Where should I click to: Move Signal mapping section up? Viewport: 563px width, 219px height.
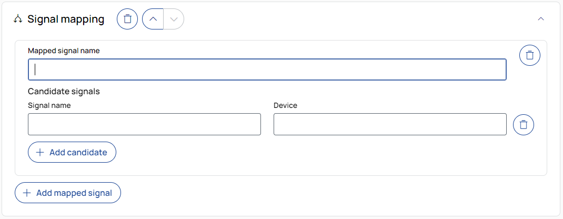(x=153, y=19)
